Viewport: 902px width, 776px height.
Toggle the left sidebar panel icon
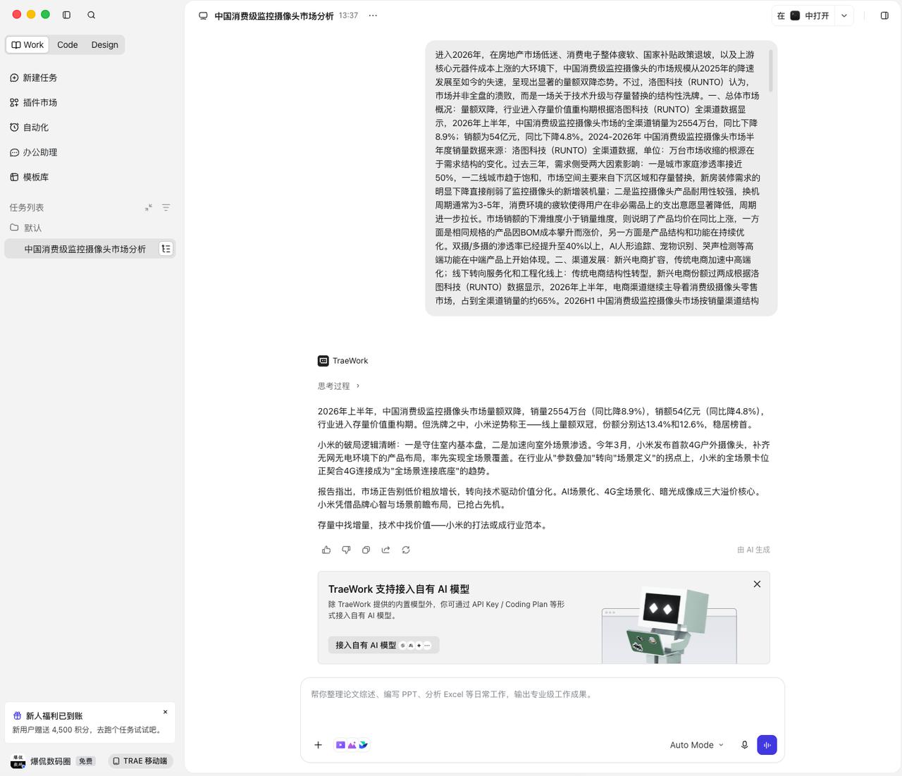tap(66, 15)
